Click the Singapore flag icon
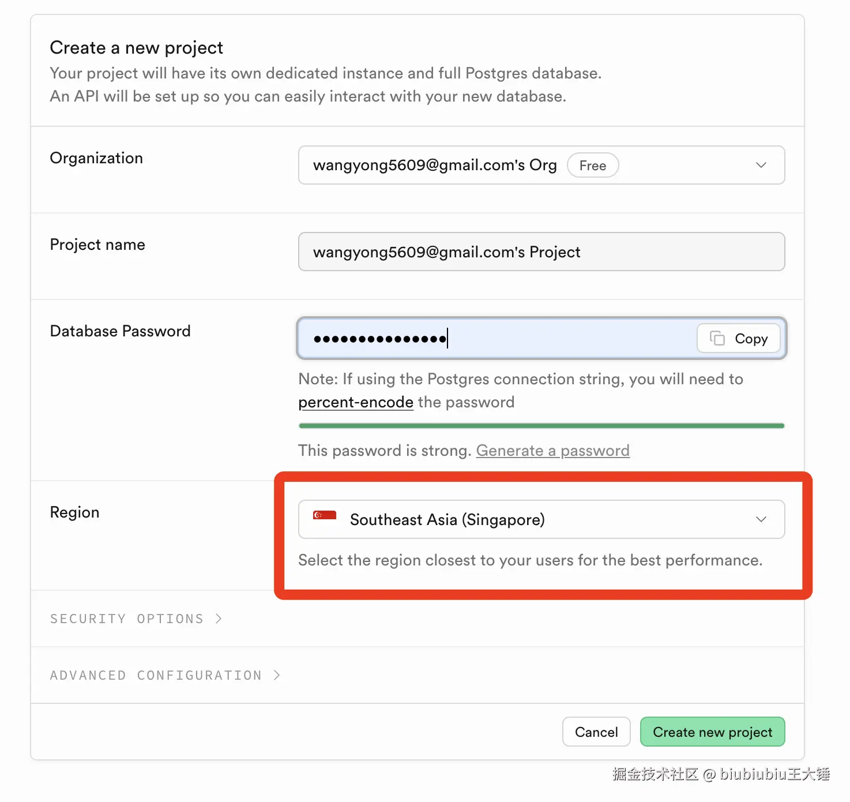The height and width of the screenshot is (802, 850). coord(325,515)
